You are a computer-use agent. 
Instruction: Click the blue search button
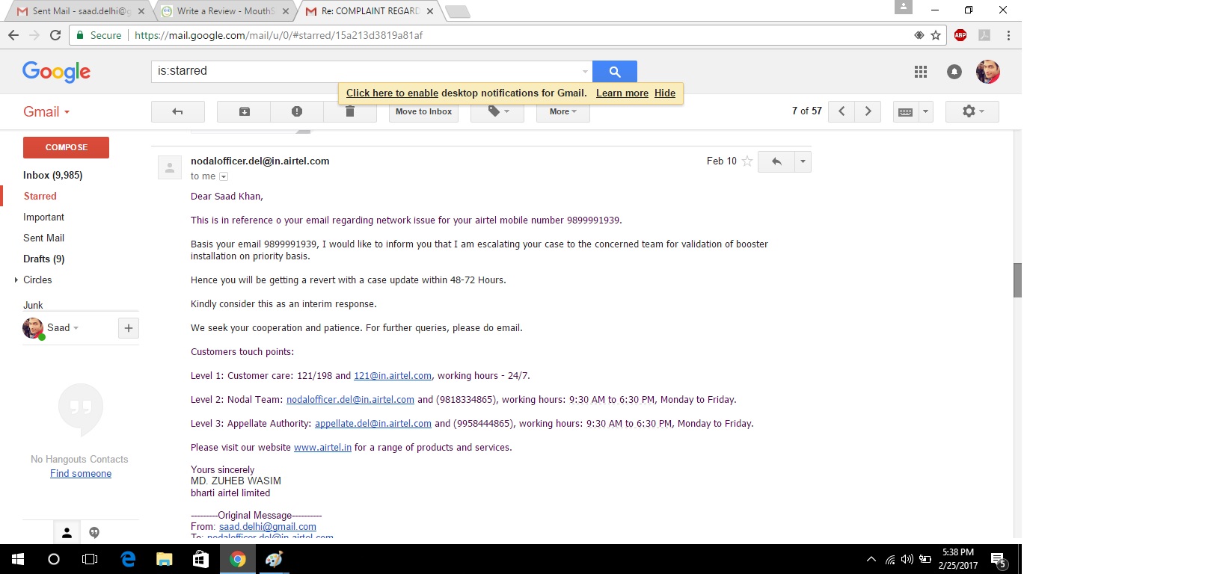[x=614, y=72]
